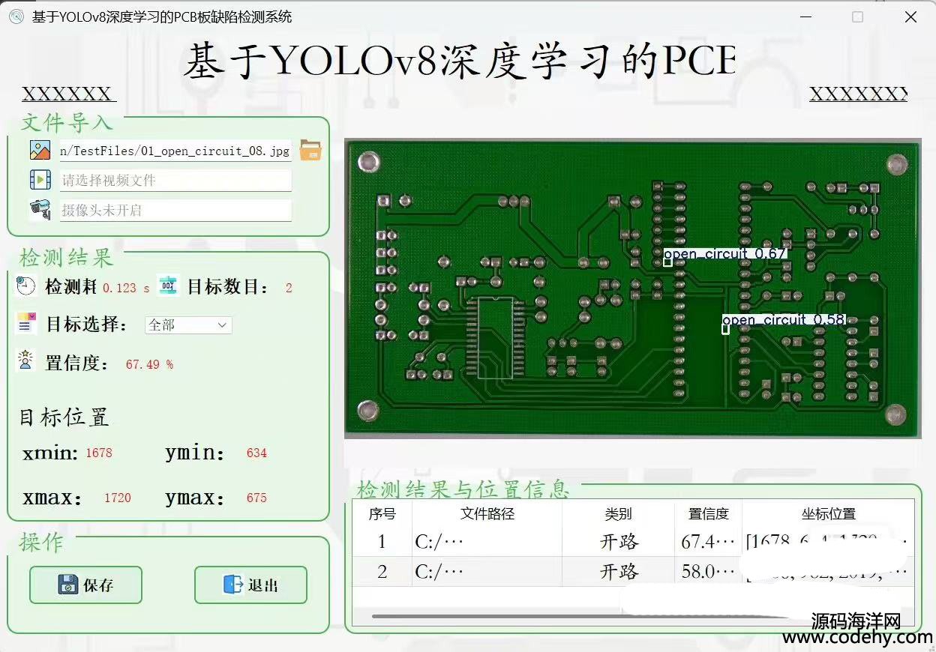The height and width of the screenshot is (652, 936).
Task: Click the detection time 0.123 s
Action: pyautogui.click(x=126, y=288)
